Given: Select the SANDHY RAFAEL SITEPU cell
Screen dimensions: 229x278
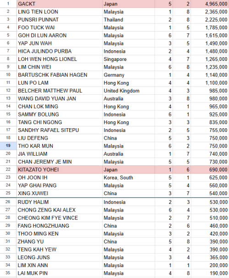Looking at the screenshot, I should 60,130.
